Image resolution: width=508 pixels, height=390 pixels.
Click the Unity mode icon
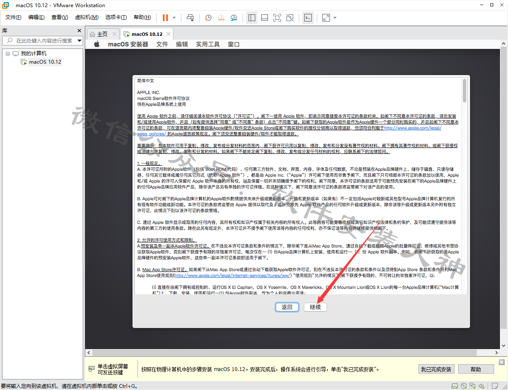[x=290, y=18]
